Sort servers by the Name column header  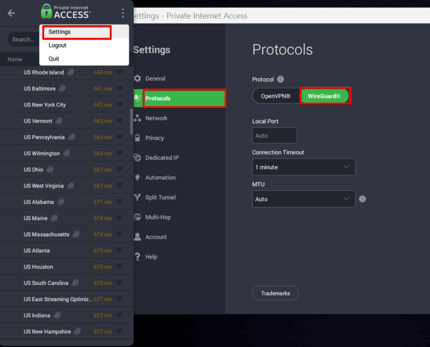point(15,59)
